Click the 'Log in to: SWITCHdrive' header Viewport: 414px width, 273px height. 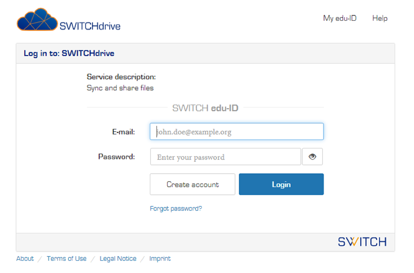69,53
